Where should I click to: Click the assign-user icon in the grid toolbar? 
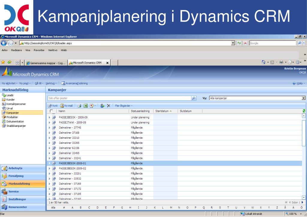pos(102,106)
